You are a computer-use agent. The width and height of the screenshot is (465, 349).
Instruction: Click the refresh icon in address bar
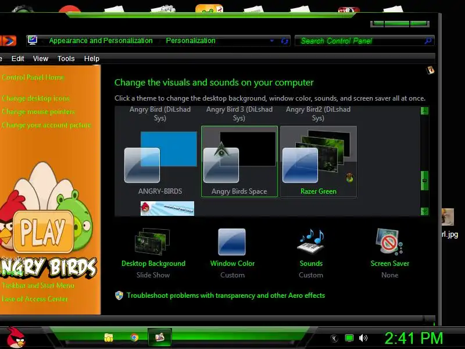coord(284,41)
